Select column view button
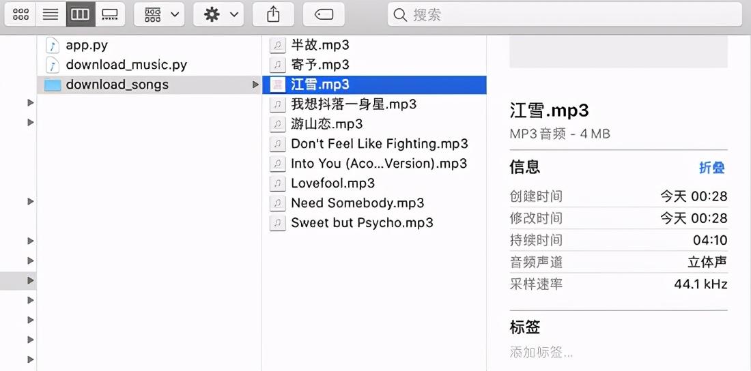 80,14
